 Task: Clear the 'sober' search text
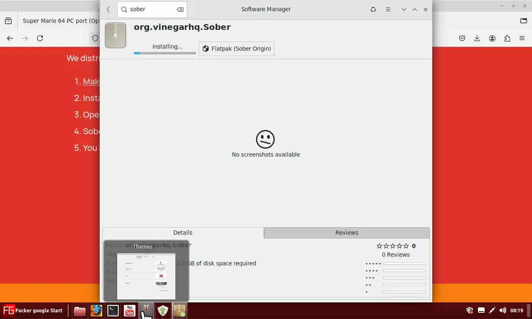tap(180, 9)
